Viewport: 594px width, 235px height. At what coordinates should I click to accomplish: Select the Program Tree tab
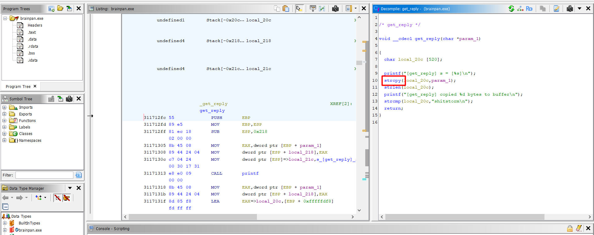point(18,87)
